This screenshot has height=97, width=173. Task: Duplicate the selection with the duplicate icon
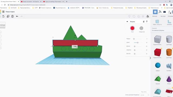coord(8,16)
